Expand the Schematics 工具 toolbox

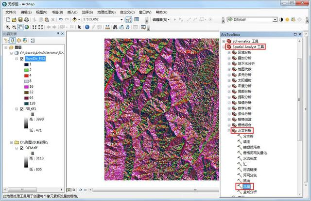(x=224, y=41)
